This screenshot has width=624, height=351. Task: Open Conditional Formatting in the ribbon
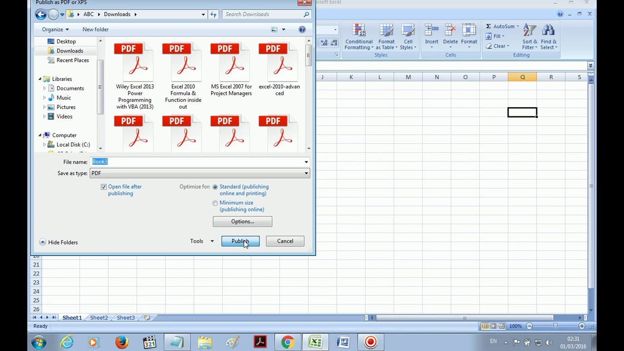[x=359, y=37]
